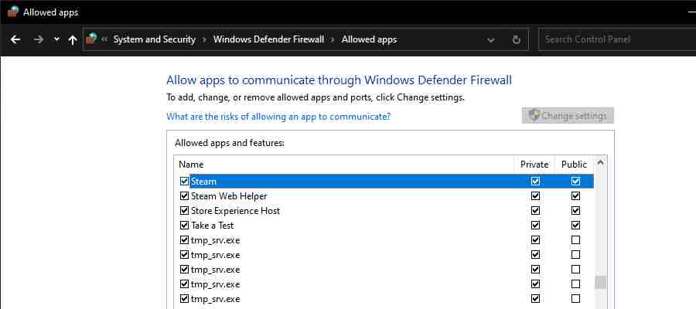This screenshot has height=309, width=696.
Task: Toggle Public checkbox for Store Experience Host
Action: pos(575,211)
